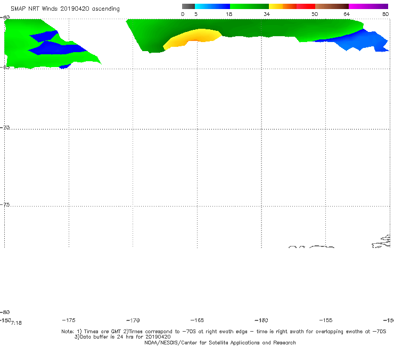The image size is (394, 346).
Task: Click the latitude label '-70'
Action: coord(5,127)
